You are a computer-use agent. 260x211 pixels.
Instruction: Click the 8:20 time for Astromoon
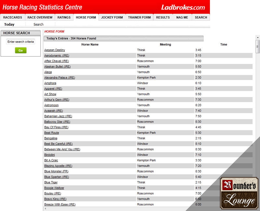[x=198, y=105]
